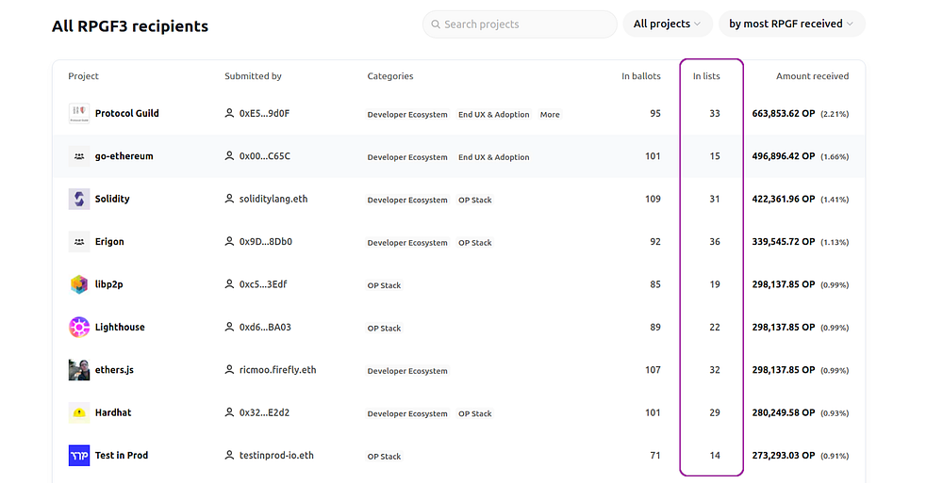Click the go-ethereum group icon
The height and width of the screenshot is (483, 943).
[79, 156]
